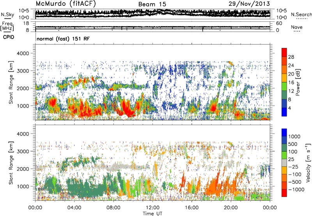Click the 'Freq. [MHz]' axis label

coord(7,27)
